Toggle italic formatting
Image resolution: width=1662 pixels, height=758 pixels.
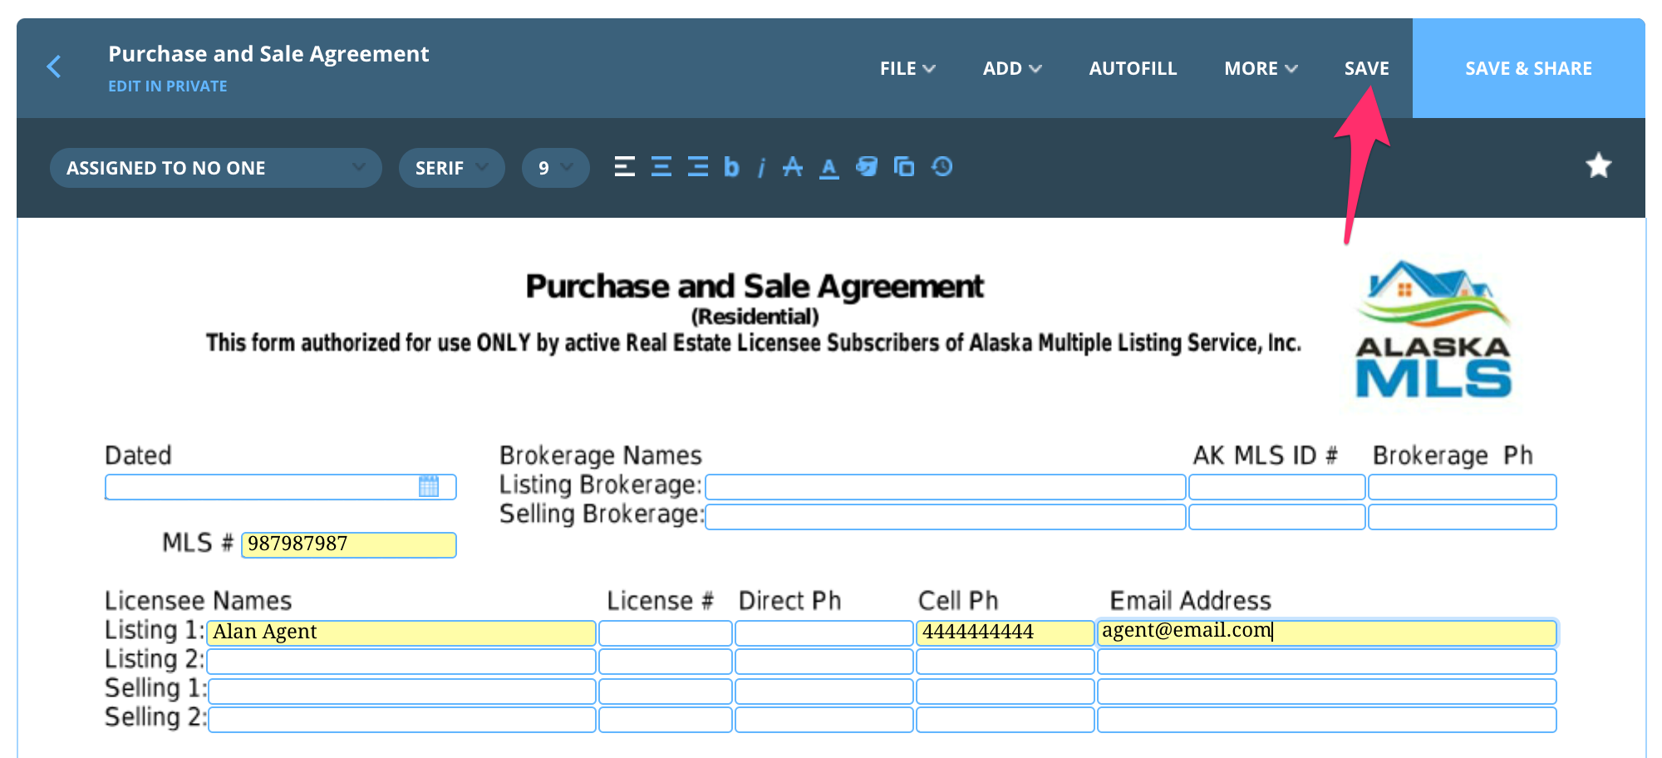click(x=761, y=168)
